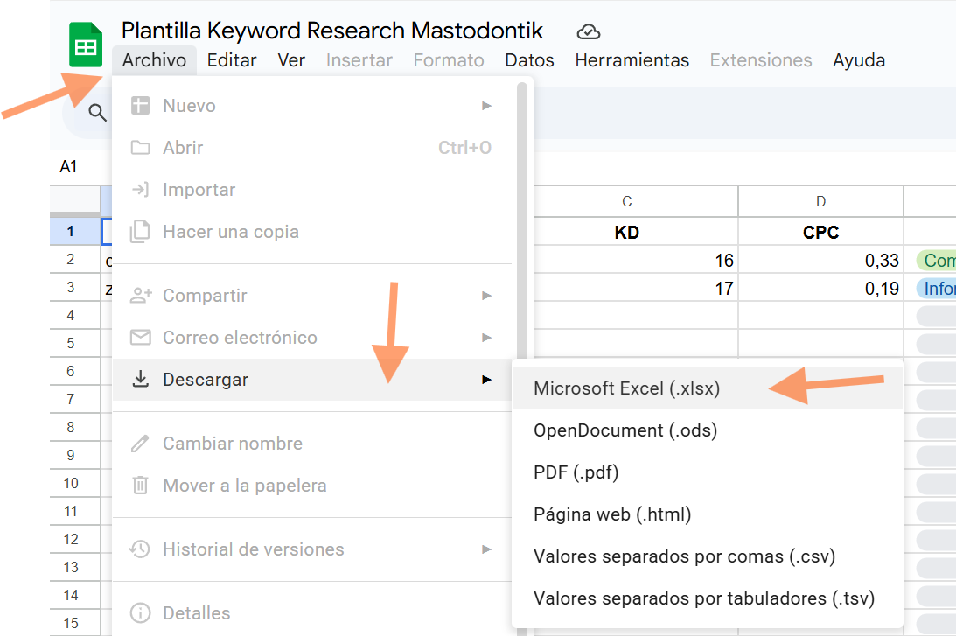This screenshot has width=956, height=636.
Task: Click the CPC header cell
Action: coord(820,233)
